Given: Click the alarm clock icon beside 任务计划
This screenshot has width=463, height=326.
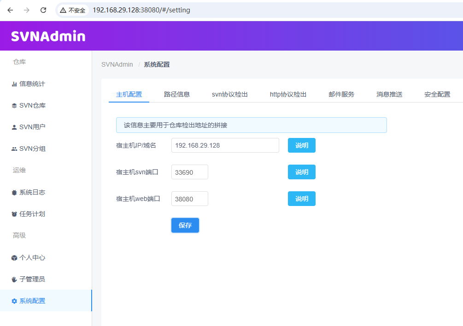Looking at the screenshot, I should pos(14,214).
